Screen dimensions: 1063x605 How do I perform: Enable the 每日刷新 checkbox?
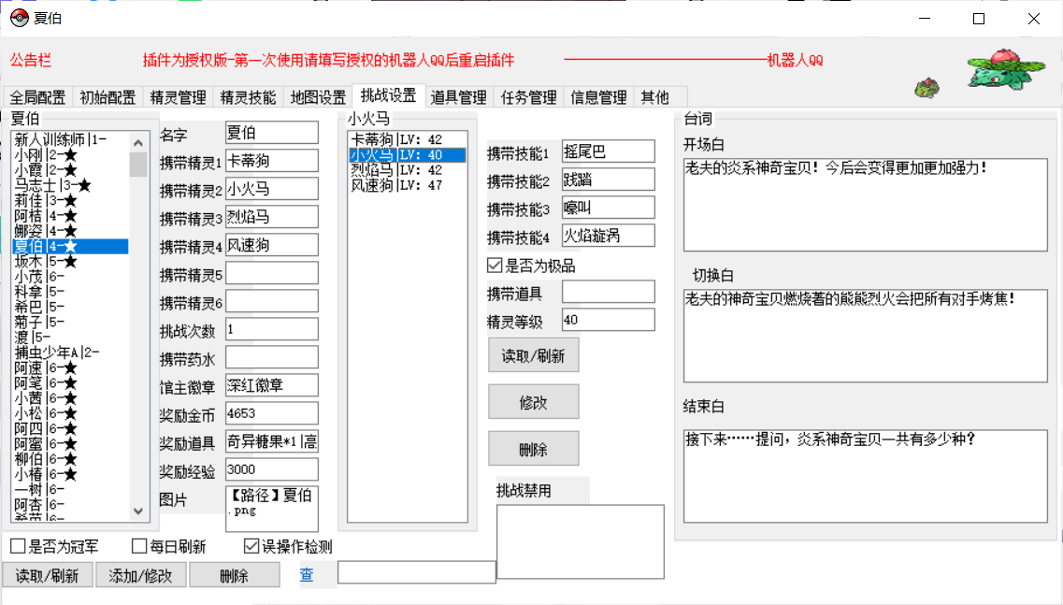point(139,546)
